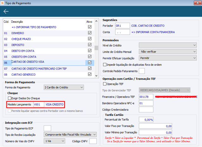Click the app icon in the title bar

(2, 3)
